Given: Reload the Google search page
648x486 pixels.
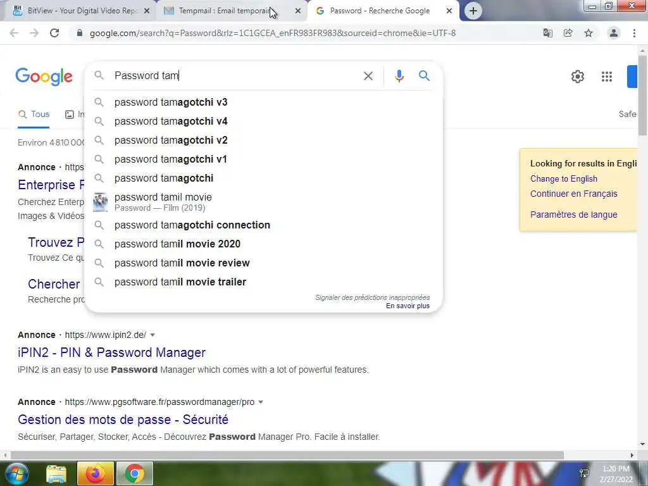Looking at the screenshot, I should coord(54,33).
